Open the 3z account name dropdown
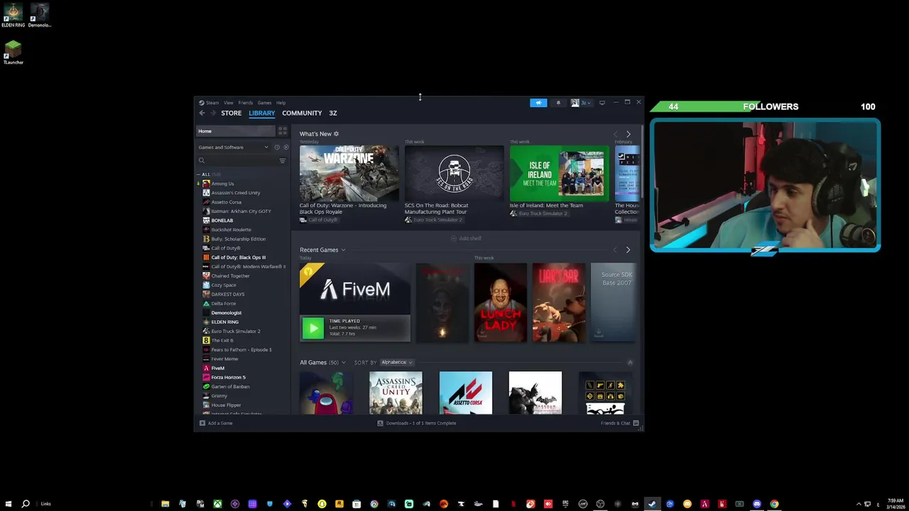This screenshot has width=909, height=511. point(586,103)
